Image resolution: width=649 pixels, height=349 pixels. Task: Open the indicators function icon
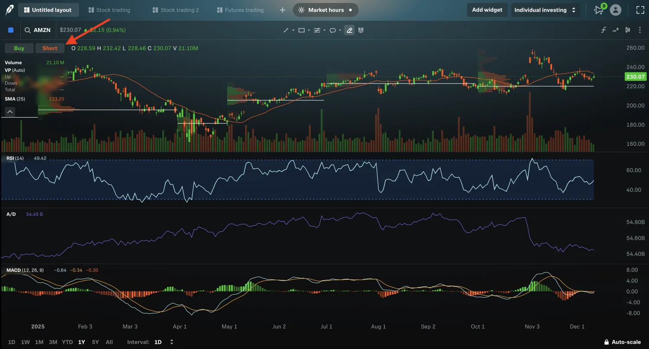[x=604, y=30]
